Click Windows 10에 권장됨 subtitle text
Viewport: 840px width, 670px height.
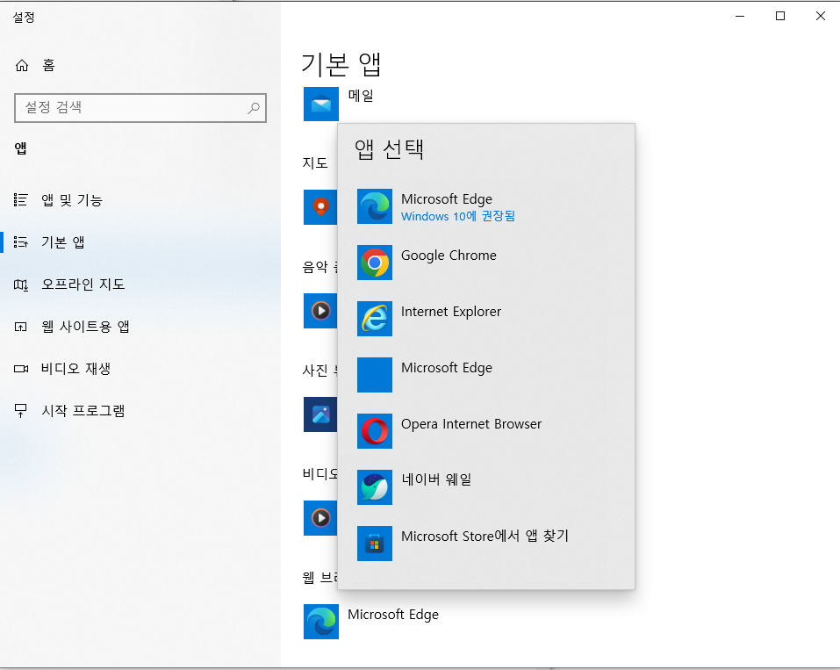tap(458, 216)
